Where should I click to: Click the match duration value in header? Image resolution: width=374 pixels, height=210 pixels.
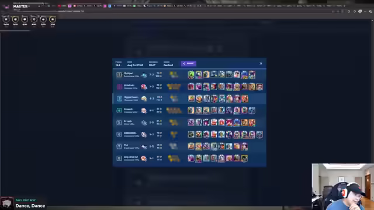point(152,65)
